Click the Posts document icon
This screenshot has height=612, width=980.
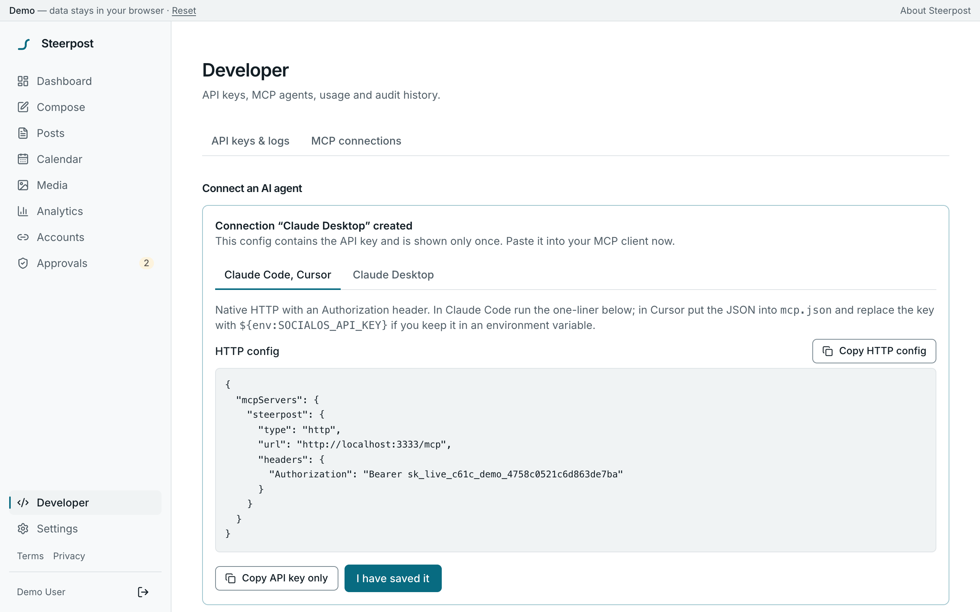23,133
